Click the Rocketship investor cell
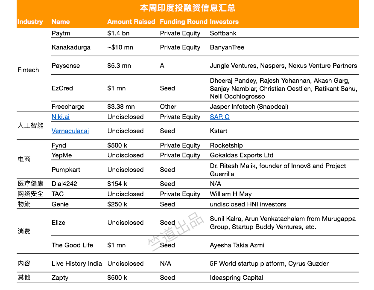374x290 pixels. 226,145
